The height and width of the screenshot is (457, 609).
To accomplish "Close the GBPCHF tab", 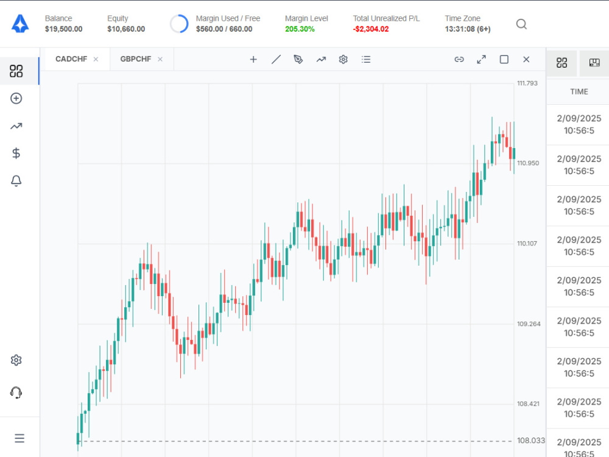I will tap(160, 59).
